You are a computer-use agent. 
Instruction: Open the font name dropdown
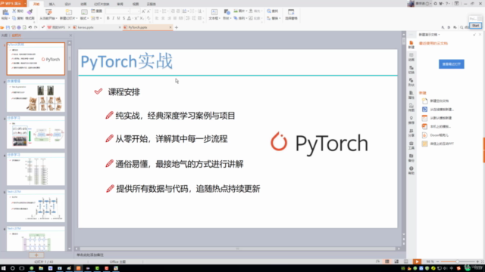(x=128, y=11)
